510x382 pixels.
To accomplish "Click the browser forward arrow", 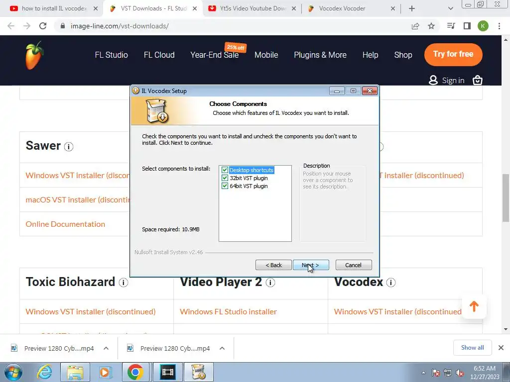I will 27,26.
